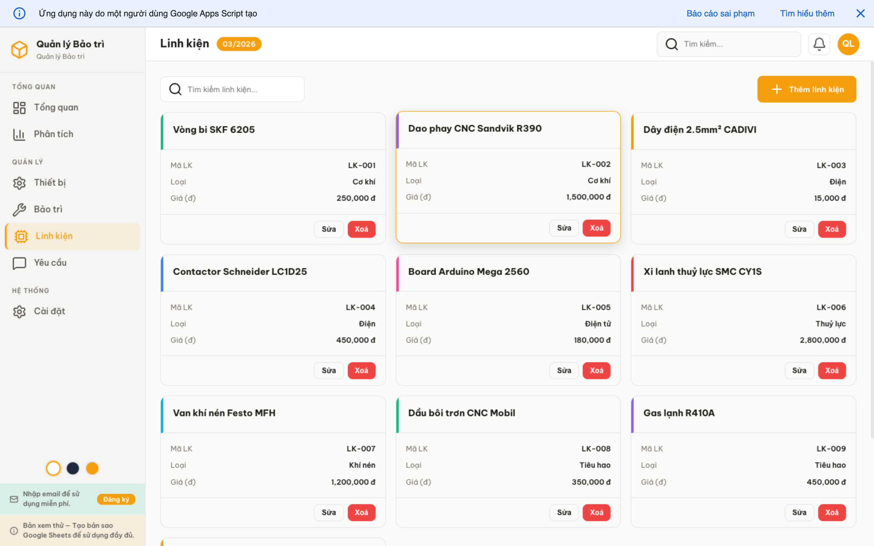Image resolution: width=874 pixels, height=546 pixels.
Task: Click Sửa on Board Arduino Mega 2560
Action: coord(564,370)
